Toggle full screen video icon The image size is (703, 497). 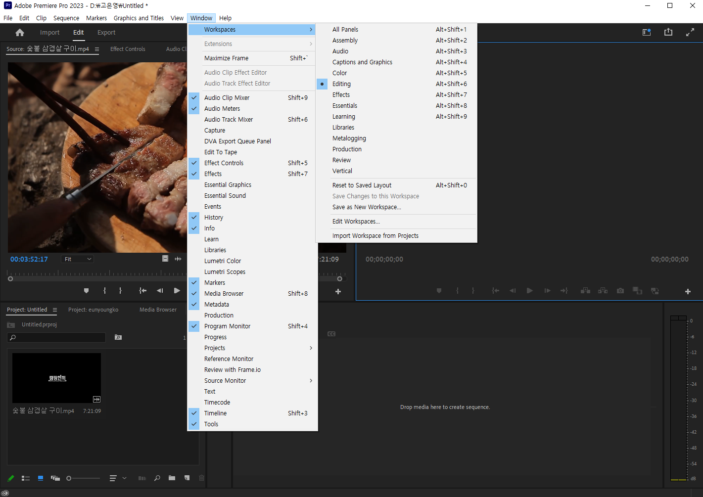coord(690,32)
